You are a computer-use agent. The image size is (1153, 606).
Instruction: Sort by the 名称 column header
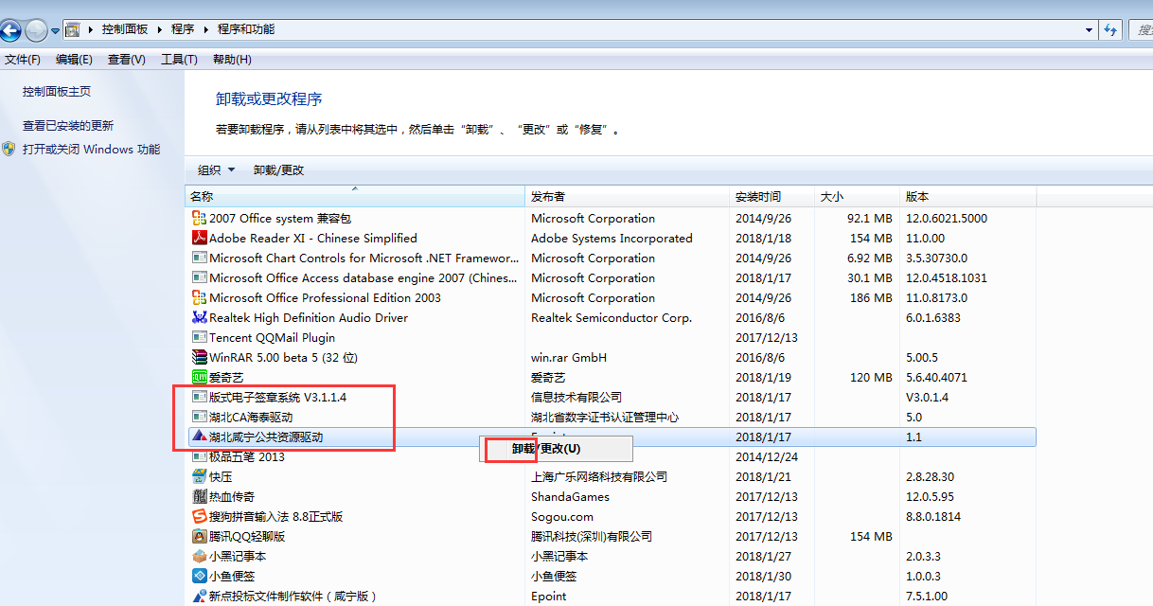point(355,197)
